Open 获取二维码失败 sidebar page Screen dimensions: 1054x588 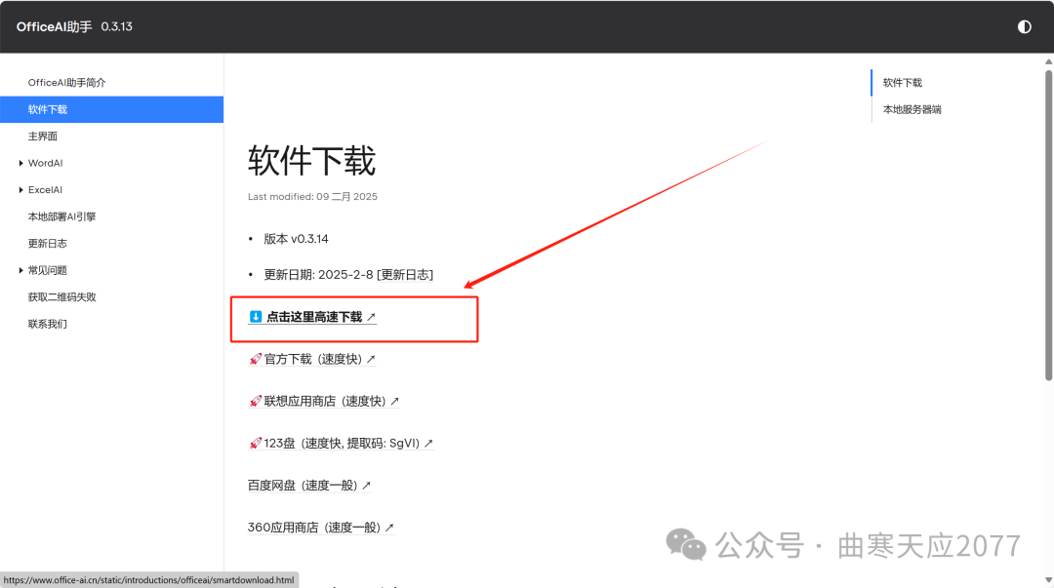[x=61, y=297]
